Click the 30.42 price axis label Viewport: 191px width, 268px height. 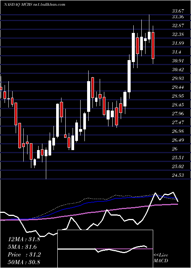[x=178, y=70]
